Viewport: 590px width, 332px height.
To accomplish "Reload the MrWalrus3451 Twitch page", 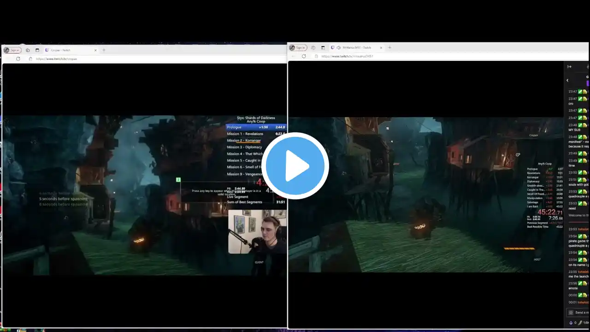I will (x=304, y=56).
